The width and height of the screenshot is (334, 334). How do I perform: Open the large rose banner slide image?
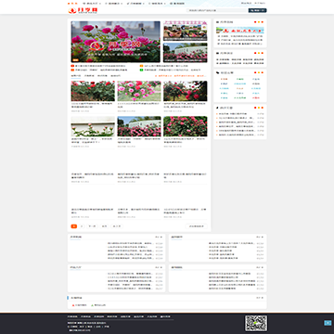(116, 42)
